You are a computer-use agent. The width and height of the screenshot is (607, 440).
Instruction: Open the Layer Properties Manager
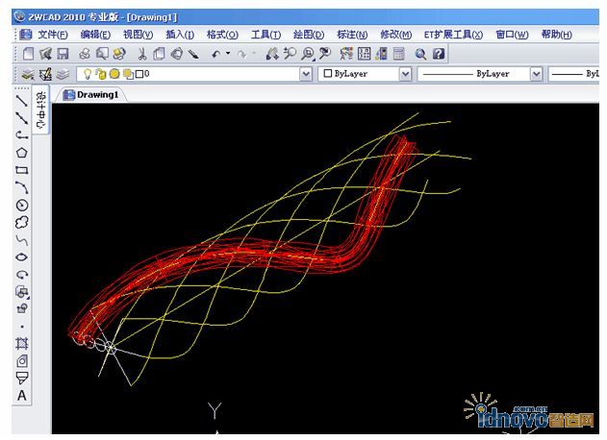click(28, 74)
